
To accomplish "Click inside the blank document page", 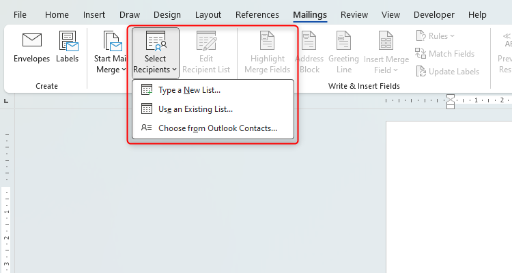I will (x=449, y=197).
